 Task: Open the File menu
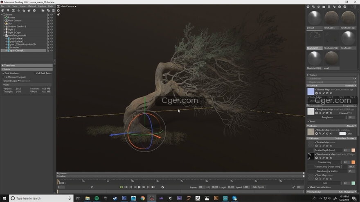tap(3, 6)
